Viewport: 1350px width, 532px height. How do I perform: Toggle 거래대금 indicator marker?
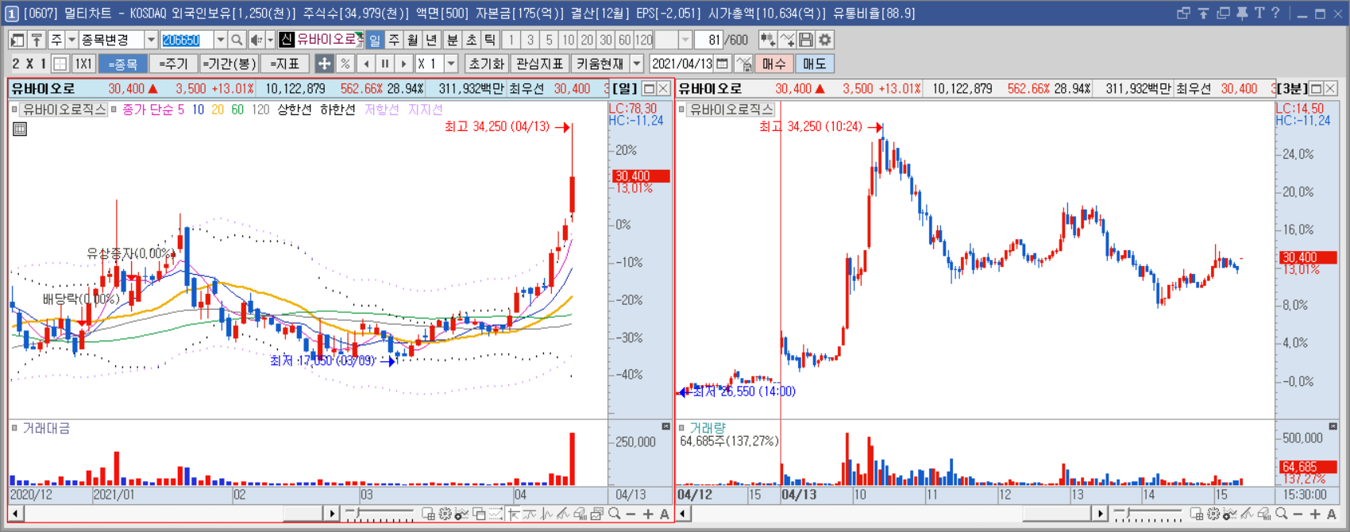[14, 428]
